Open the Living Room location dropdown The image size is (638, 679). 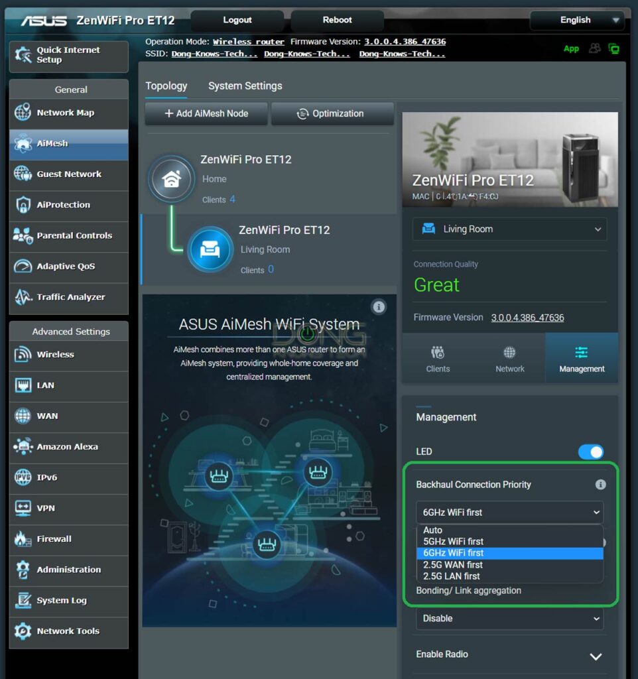point(510,229)
